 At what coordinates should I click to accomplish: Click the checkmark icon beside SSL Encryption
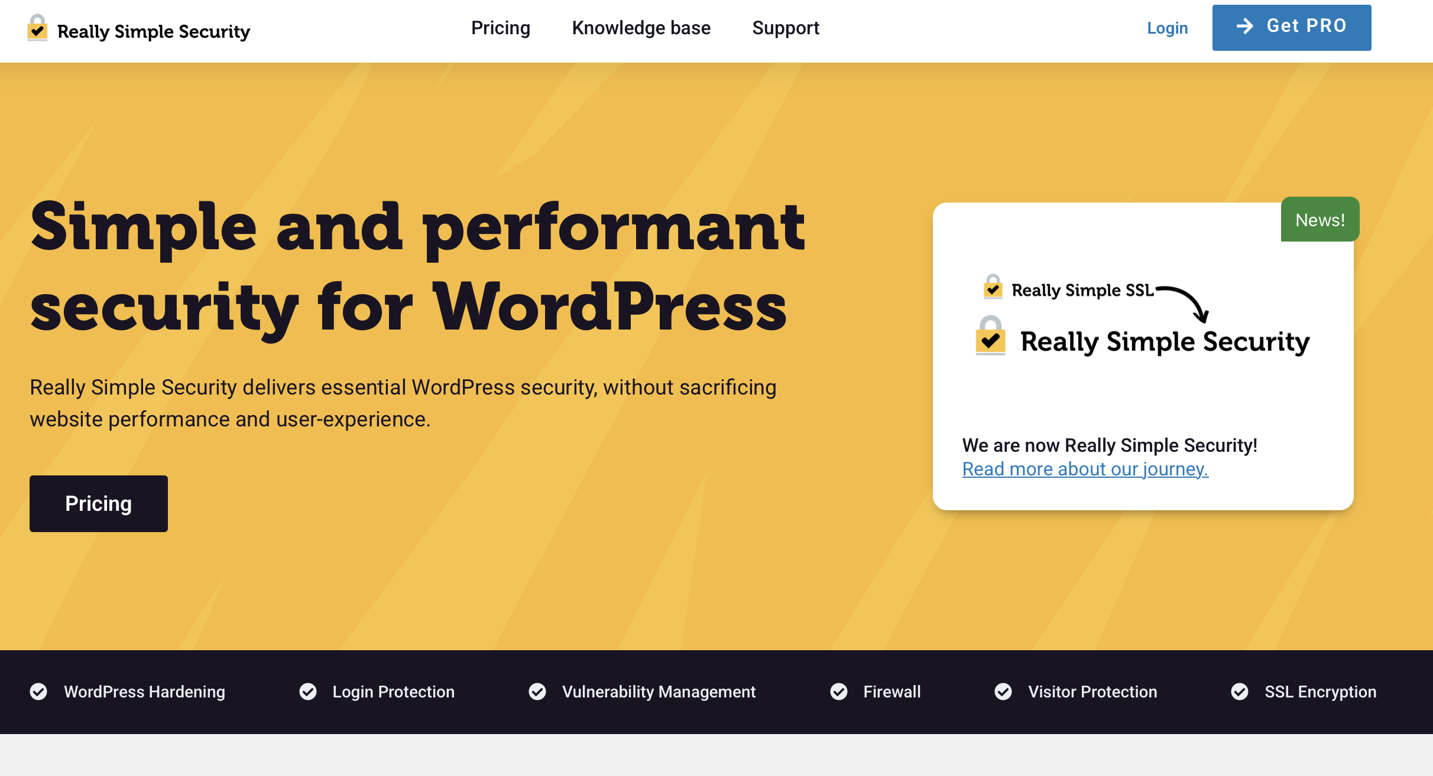pos(1240,692)
